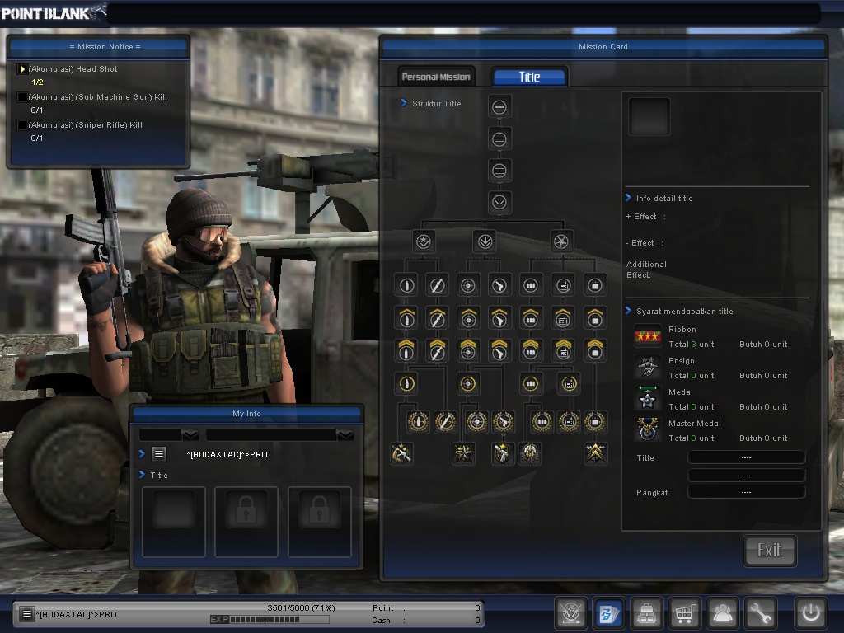Image resolution: width=844 pixels, height=633 pixels.
Task: Select the plain radio title icon
Action: [564, 285]
